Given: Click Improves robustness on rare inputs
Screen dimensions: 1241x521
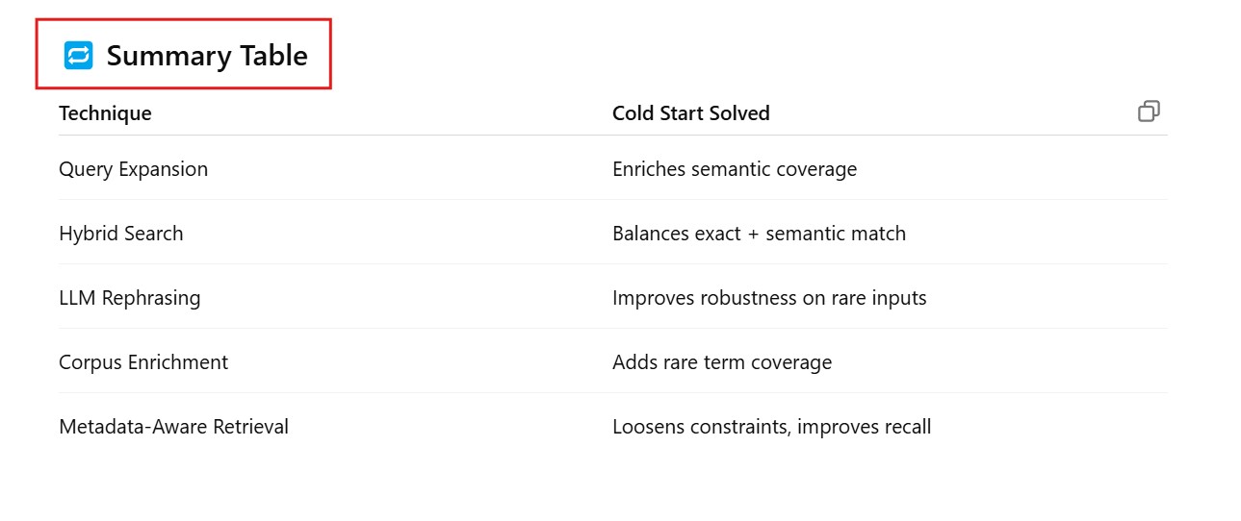Looking at the screenshot, I should pos(769,298).
